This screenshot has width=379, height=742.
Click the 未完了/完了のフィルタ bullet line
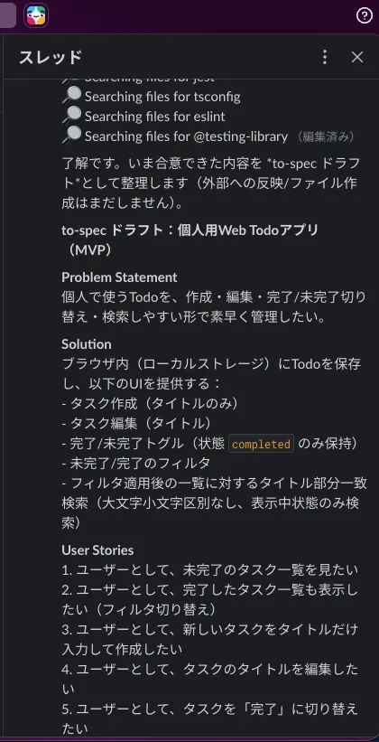(136, 464)
